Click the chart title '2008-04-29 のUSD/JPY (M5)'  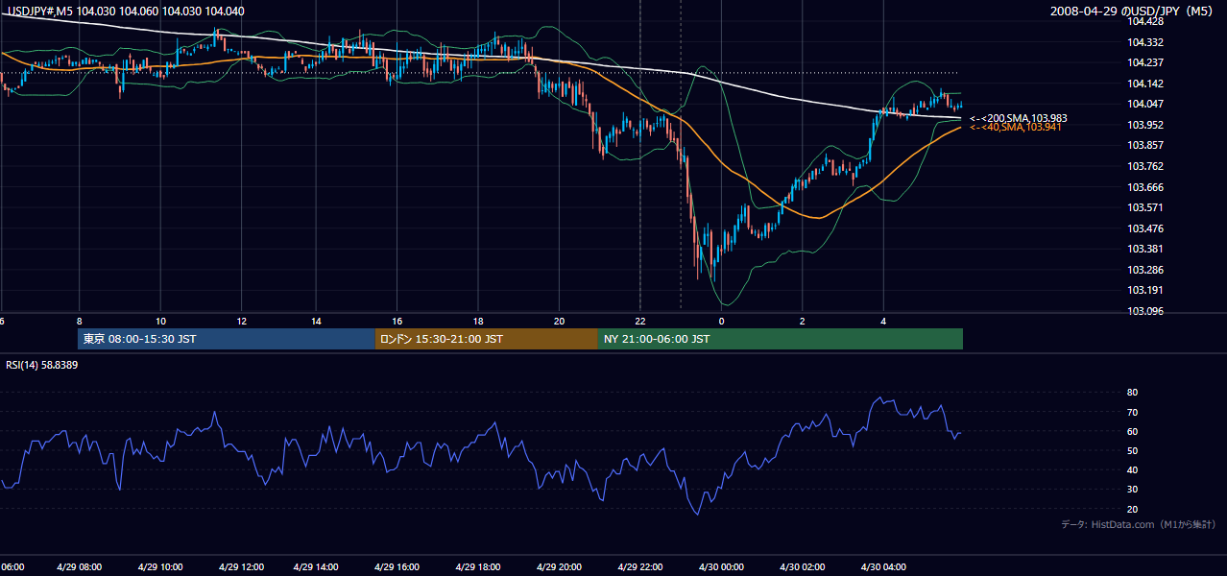point(1132,11)
